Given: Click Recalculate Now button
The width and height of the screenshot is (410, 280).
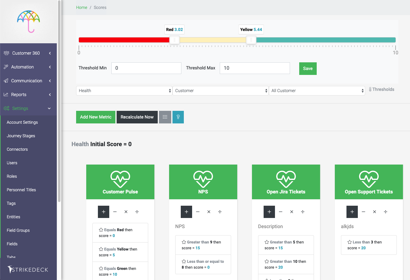Looking at the screenshot, I should click(137, 117).
